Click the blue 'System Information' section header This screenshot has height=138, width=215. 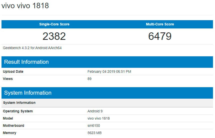point(107,93)
